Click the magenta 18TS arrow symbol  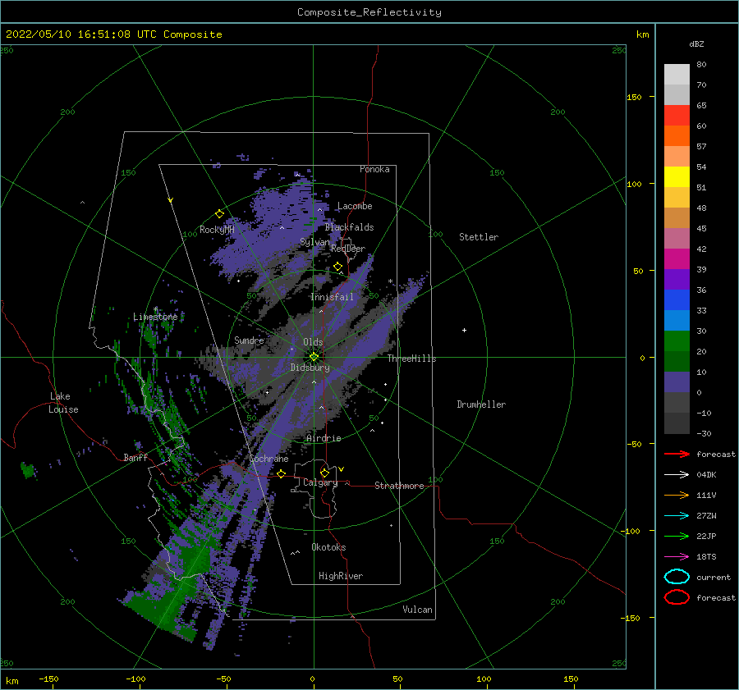click(677, 557)
